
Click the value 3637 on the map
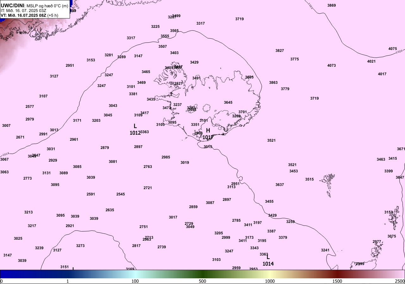coord(280,185)
